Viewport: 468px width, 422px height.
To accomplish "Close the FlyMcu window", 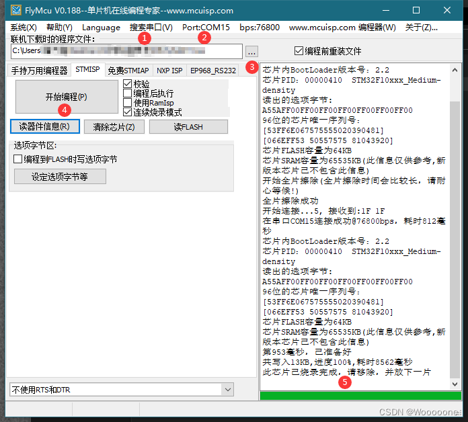I will click(447, 11).
